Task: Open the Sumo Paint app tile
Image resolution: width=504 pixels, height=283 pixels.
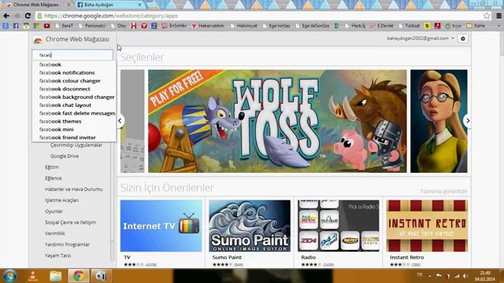Action: pyautogui.click(x=250, y=226)
